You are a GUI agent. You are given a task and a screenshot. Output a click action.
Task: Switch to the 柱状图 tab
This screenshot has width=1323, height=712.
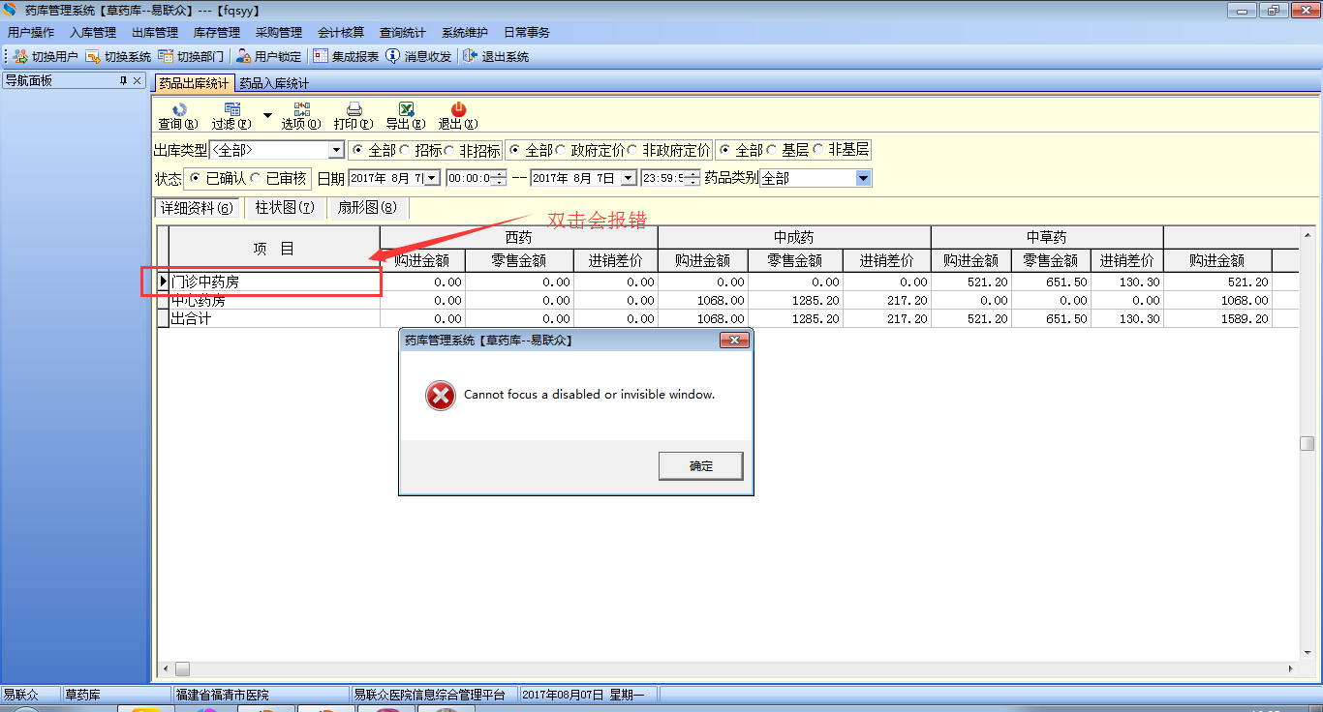(285, 208)
